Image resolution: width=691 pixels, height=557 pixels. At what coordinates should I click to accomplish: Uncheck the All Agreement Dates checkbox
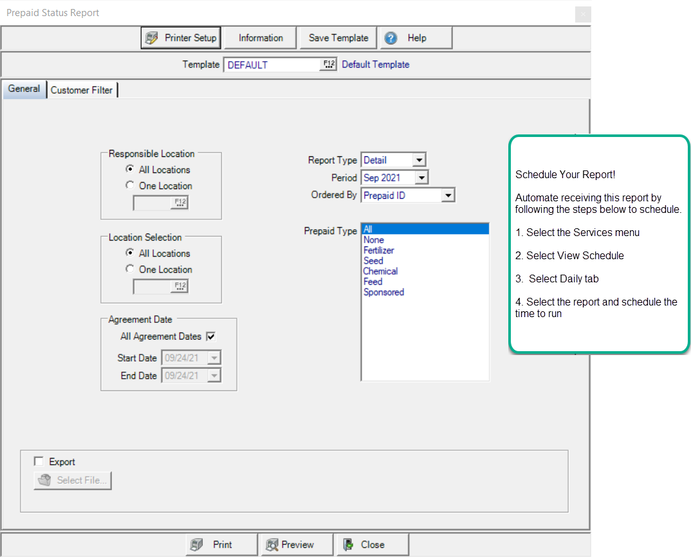tap(210, 336)
